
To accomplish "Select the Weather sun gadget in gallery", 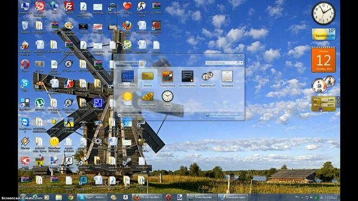I will coord(128,99).
